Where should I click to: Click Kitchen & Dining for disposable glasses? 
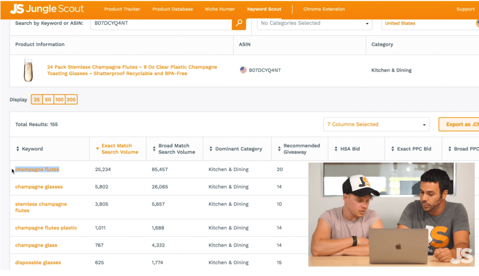coord(228,262)
